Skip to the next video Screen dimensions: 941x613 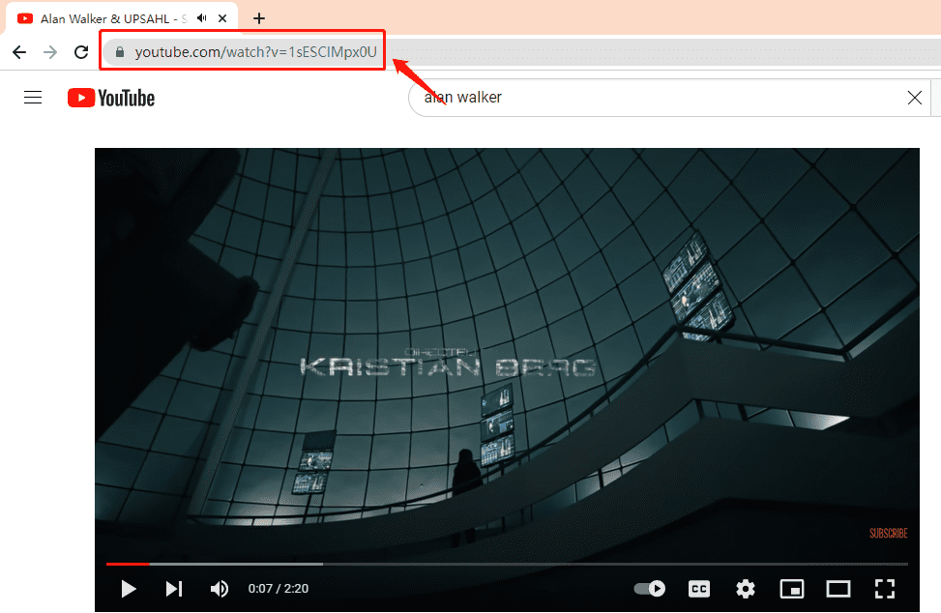coord(174,588)
